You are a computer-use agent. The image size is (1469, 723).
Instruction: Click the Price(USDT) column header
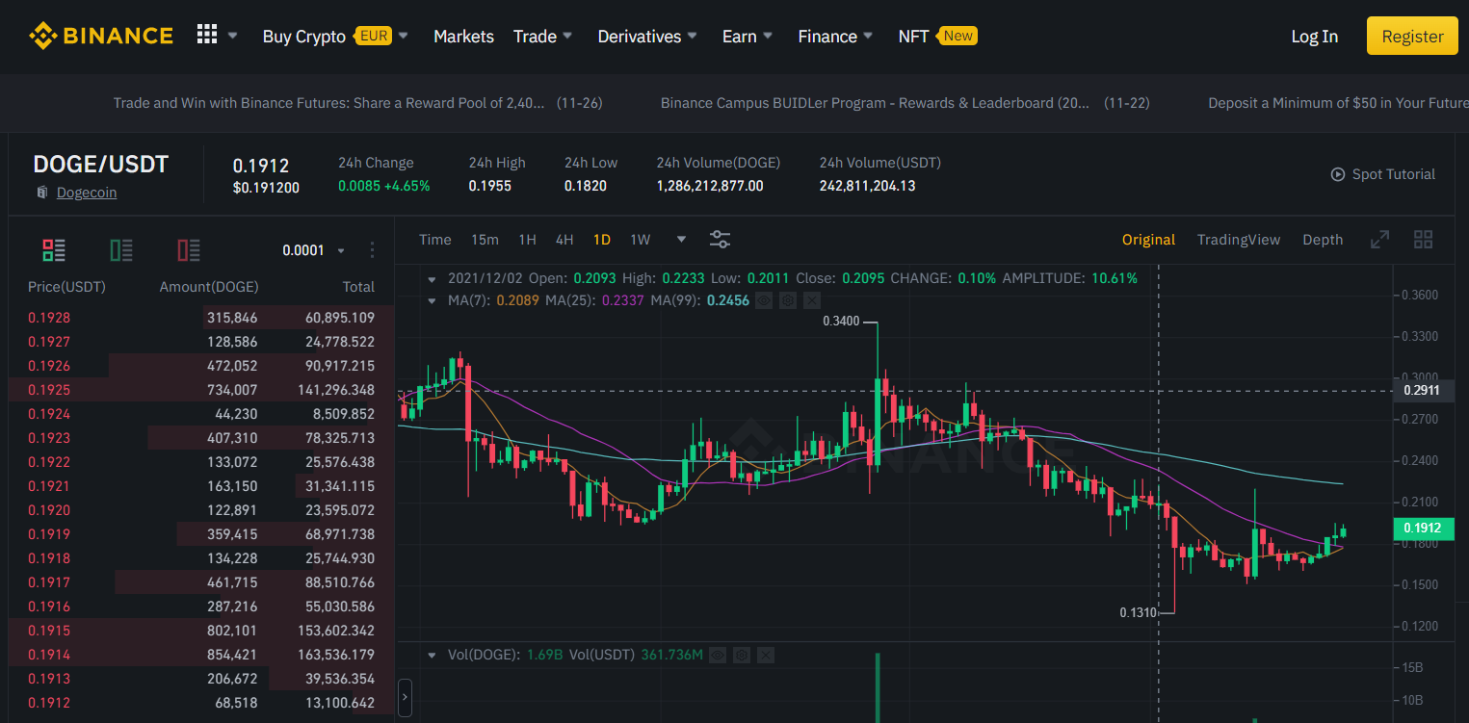pos(66,287)
